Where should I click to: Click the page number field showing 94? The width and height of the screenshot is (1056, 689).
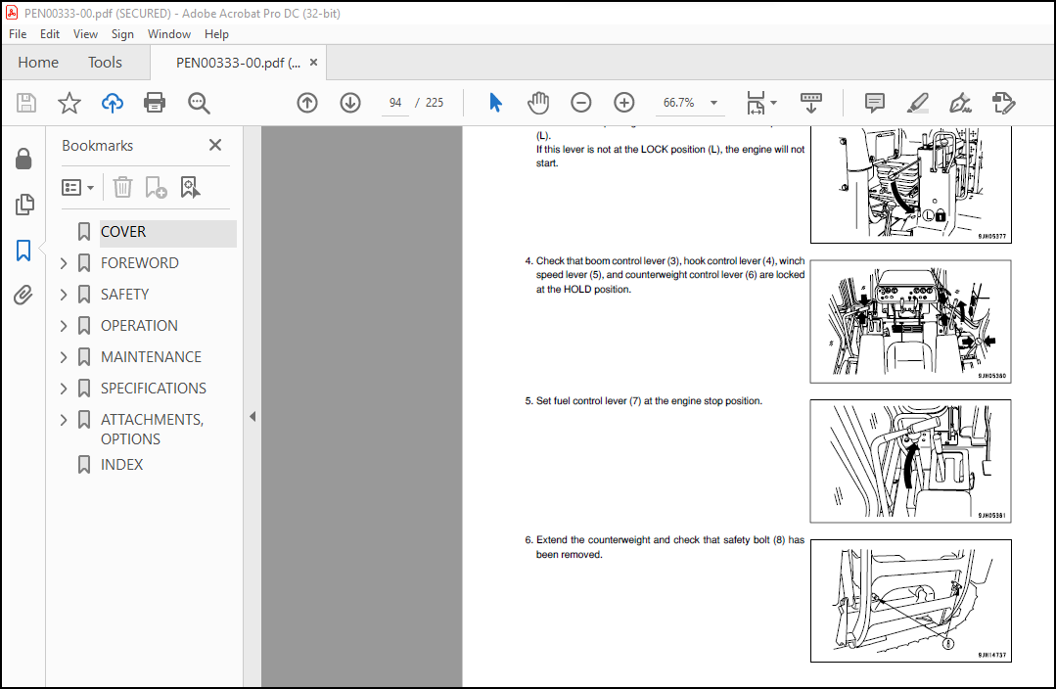(395, 103)
